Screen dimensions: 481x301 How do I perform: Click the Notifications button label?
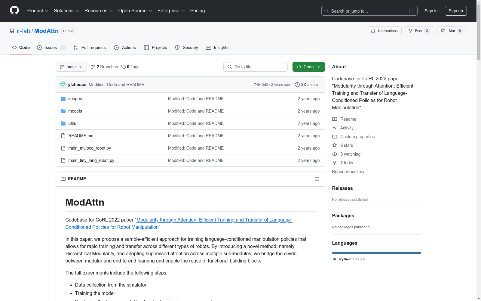[388, 31]
